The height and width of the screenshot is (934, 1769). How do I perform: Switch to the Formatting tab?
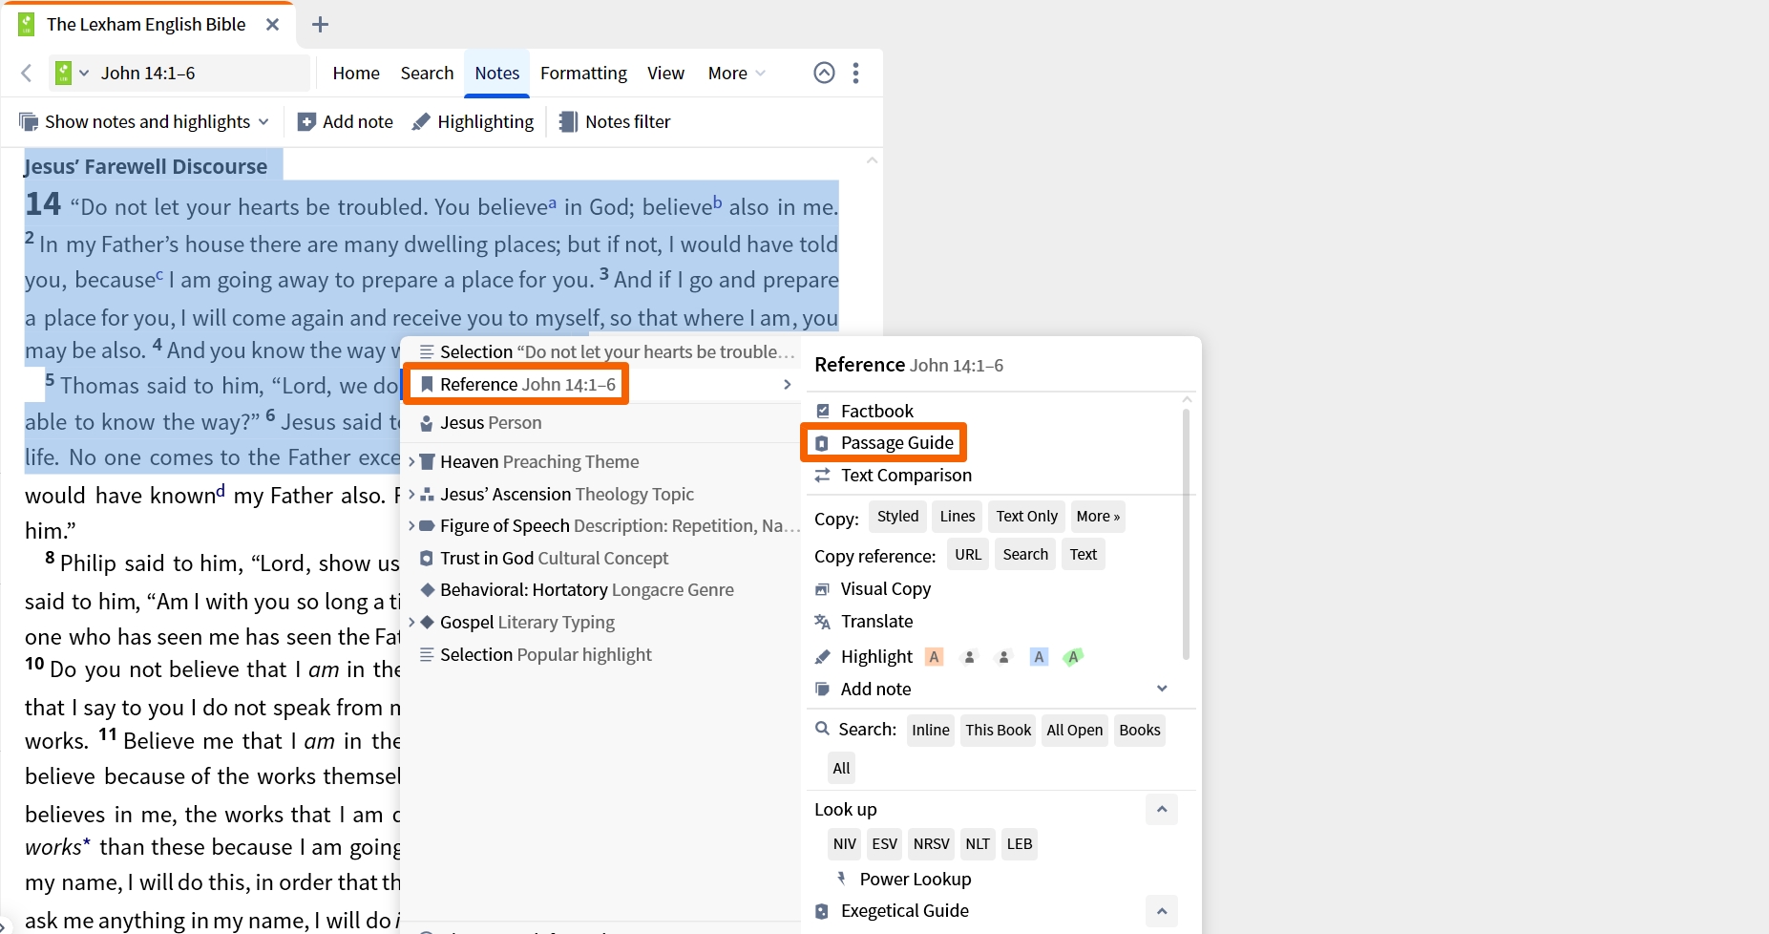pos(583,74)
